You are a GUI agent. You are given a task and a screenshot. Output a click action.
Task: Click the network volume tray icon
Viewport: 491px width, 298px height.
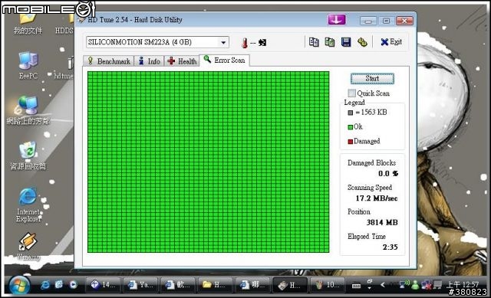click(404, 284)
